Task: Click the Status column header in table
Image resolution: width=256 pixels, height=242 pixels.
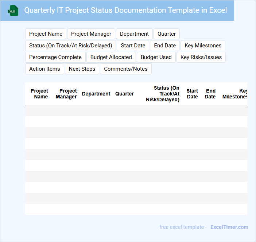Action: point(163,94)
